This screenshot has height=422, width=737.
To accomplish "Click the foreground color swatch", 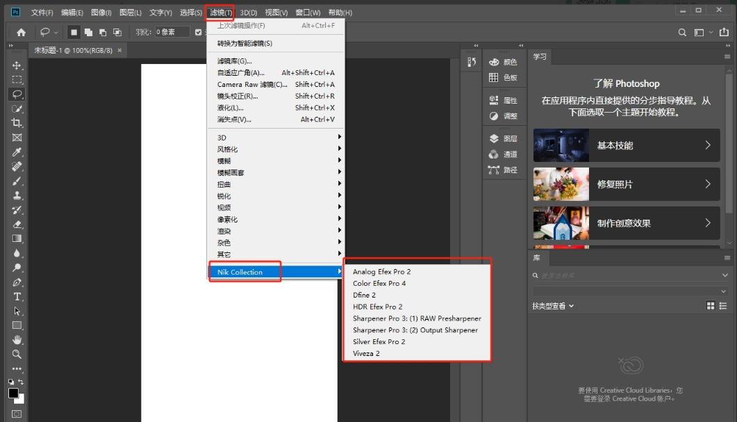I will (x=13, y=393).
